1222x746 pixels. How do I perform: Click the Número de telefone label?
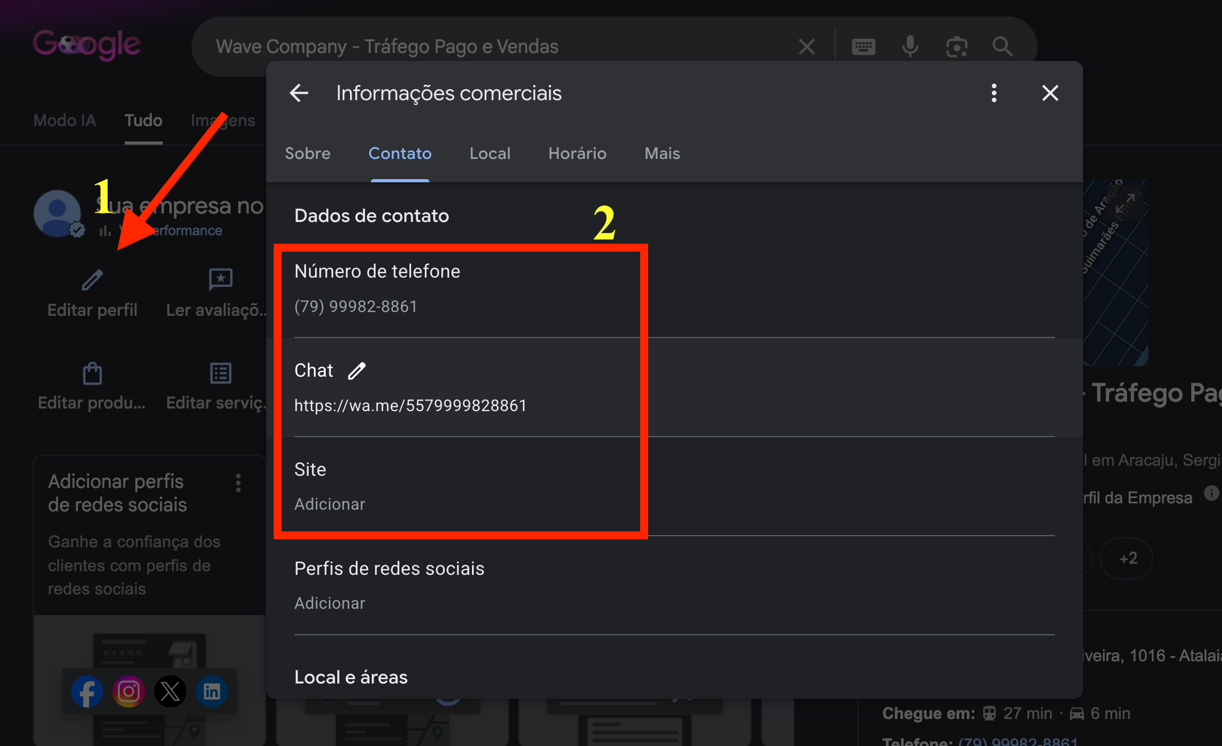377,271
